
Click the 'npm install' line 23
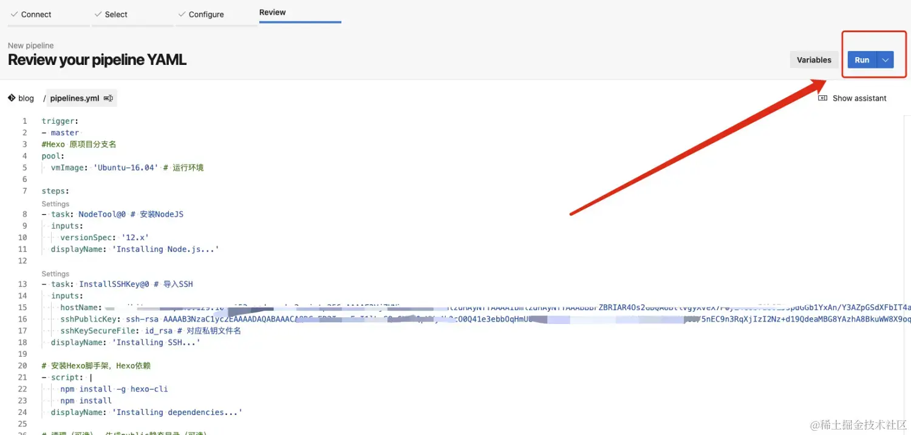86,400
